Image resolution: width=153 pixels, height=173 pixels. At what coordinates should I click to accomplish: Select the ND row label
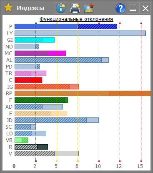[9, 47]
